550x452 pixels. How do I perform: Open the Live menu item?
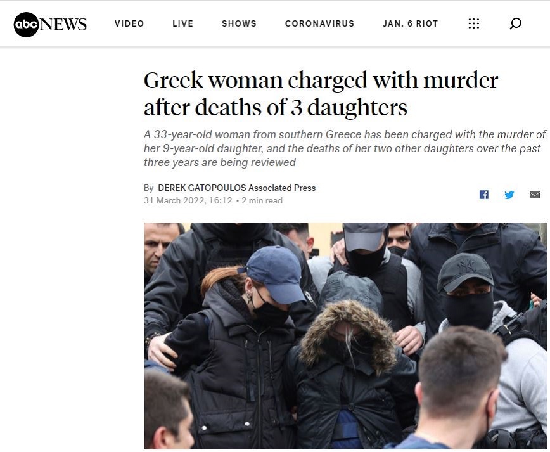tap(182, 23)
